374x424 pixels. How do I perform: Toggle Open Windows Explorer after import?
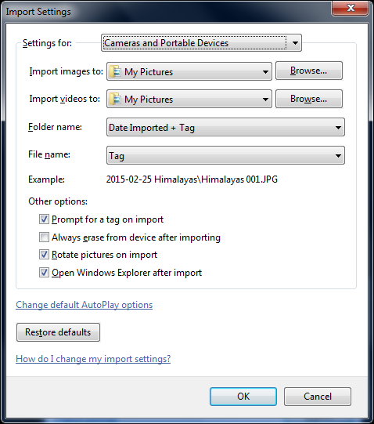(x=44, y=272)
